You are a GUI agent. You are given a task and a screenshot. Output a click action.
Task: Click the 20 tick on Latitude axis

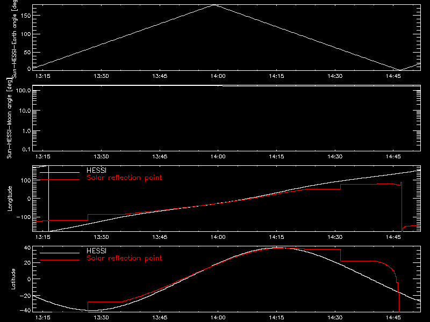27,262
